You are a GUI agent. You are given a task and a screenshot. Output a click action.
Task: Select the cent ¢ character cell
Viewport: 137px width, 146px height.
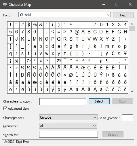107,54
